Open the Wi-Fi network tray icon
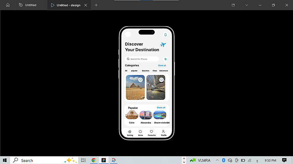This screenshot has height=164, width=293. pyautogui.click(x=250, y=160)
